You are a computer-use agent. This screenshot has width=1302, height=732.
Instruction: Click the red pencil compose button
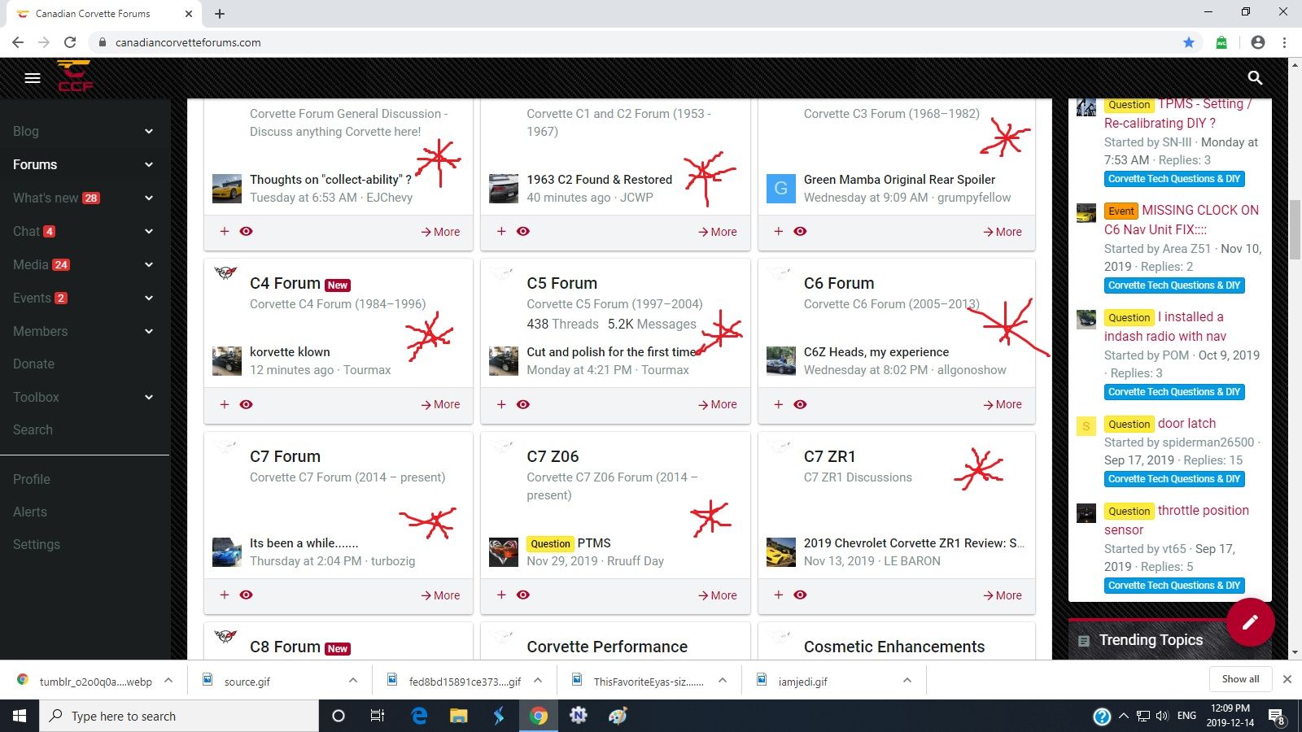click(1250, 622)
